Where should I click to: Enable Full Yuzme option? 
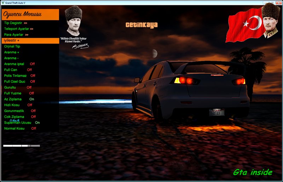pyautogui.click(x=19, y=93)
